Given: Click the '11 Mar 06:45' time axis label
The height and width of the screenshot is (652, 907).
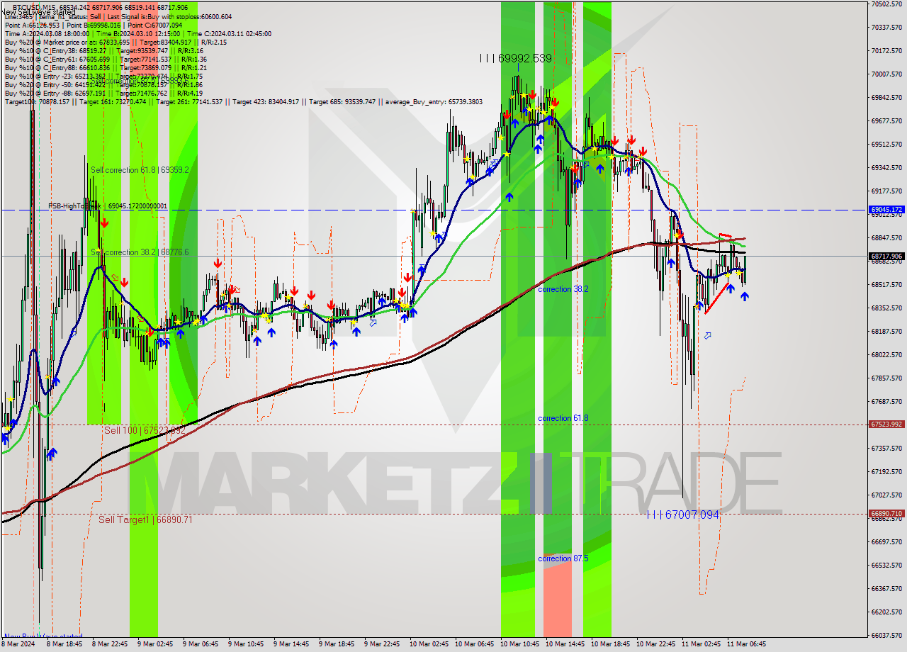Looking at the screenshot, I should click(x=746, y=644).
